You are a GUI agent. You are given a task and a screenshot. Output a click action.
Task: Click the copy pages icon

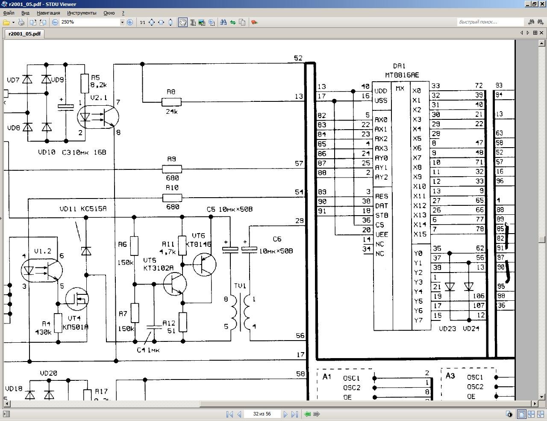pos(242,22)
